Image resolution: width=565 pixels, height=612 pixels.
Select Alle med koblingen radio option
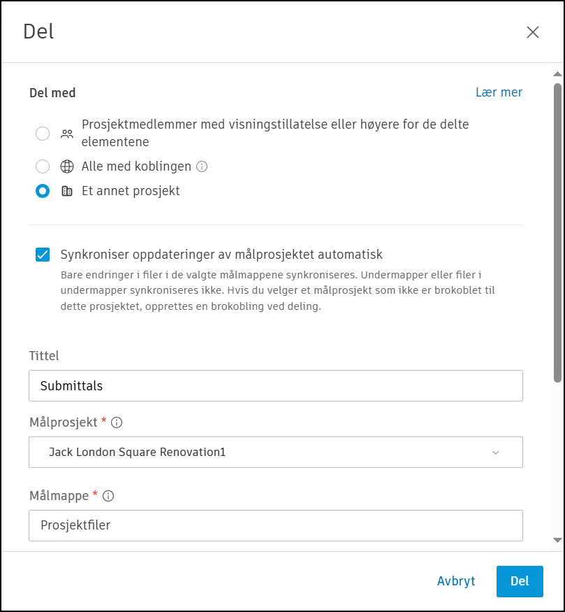click(43, 166)
